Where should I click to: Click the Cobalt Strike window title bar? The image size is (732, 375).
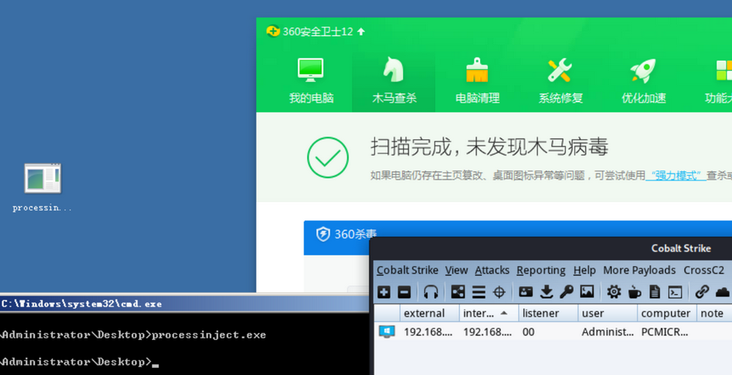coord(552,248)
